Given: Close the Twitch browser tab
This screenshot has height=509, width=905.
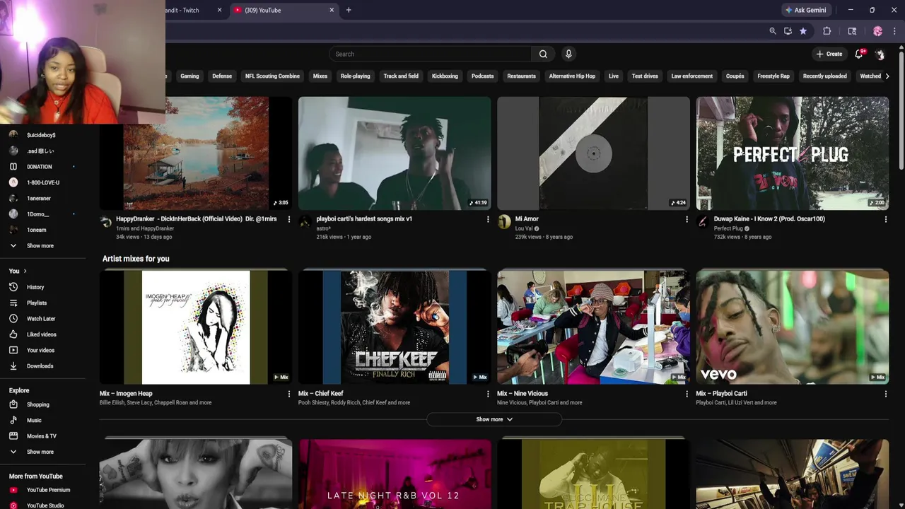Looking at the screenshot, I should pyautogui.click(x=219, y=10).
